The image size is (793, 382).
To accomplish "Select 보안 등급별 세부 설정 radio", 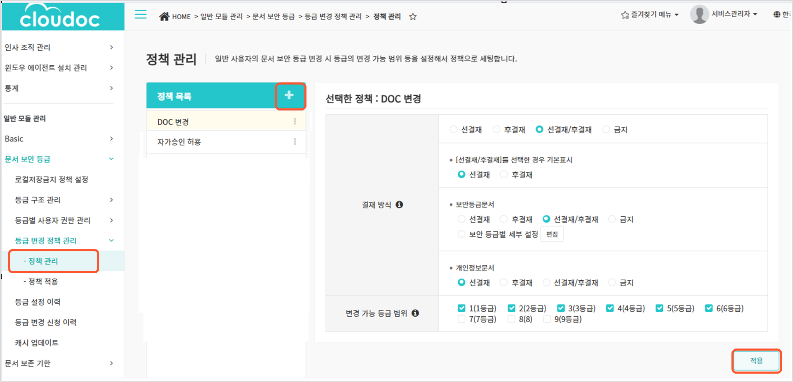I will coord(461,234).
